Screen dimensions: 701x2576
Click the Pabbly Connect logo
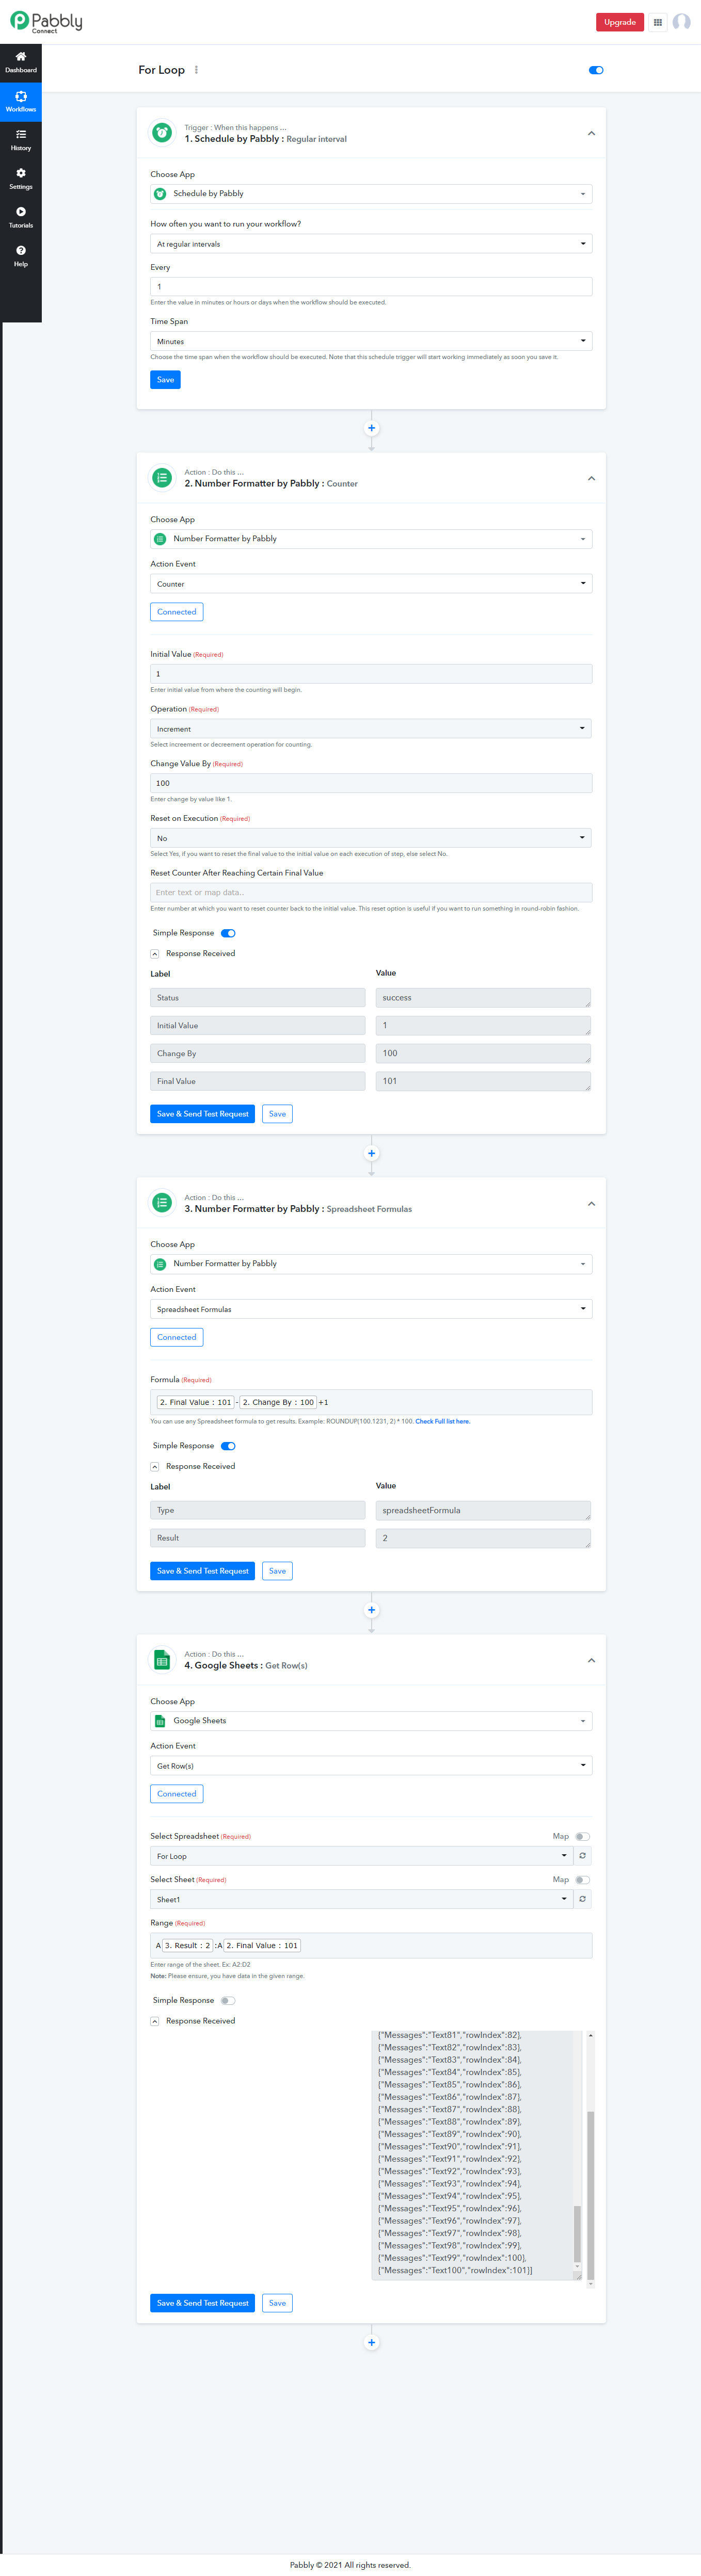click(47, 22)
